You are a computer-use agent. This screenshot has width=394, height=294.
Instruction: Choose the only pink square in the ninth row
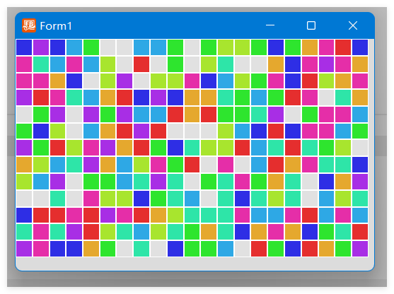[x=242, y=182]
